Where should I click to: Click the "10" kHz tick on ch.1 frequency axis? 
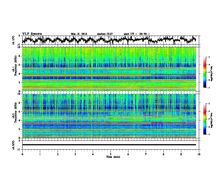click(x=19, y=47)
